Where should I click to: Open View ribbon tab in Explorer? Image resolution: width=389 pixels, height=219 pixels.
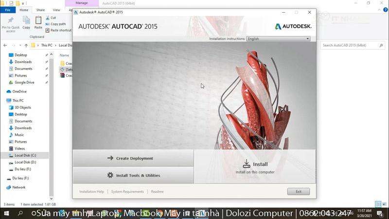coord(56,10)
